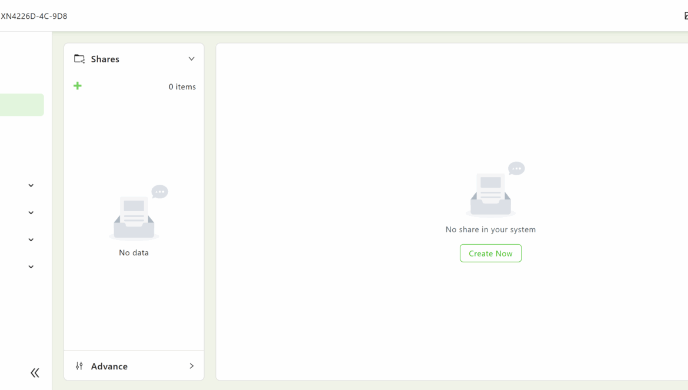
Task: Collapse the Shares panel using its chevron
Action: click(191, 59)
